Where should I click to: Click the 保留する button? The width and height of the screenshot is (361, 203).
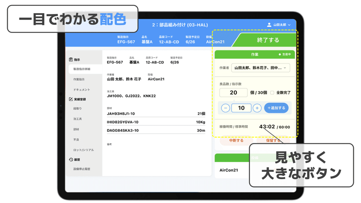tap(273, 140)
